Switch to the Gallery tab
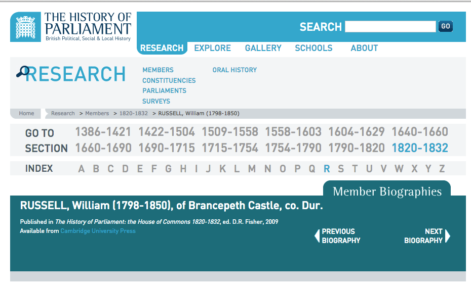This screenshot has width=471, height=289. [263, 48]
